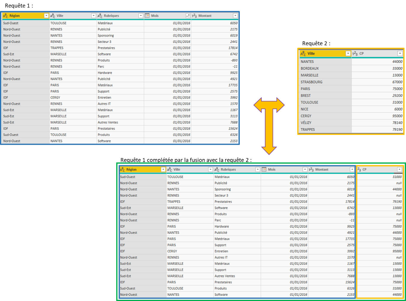Image resolution: width=406 pixels, height=301 pixels.
Task: Click the ABC type icon on Ville lookup table
Action: coord(304,54)
